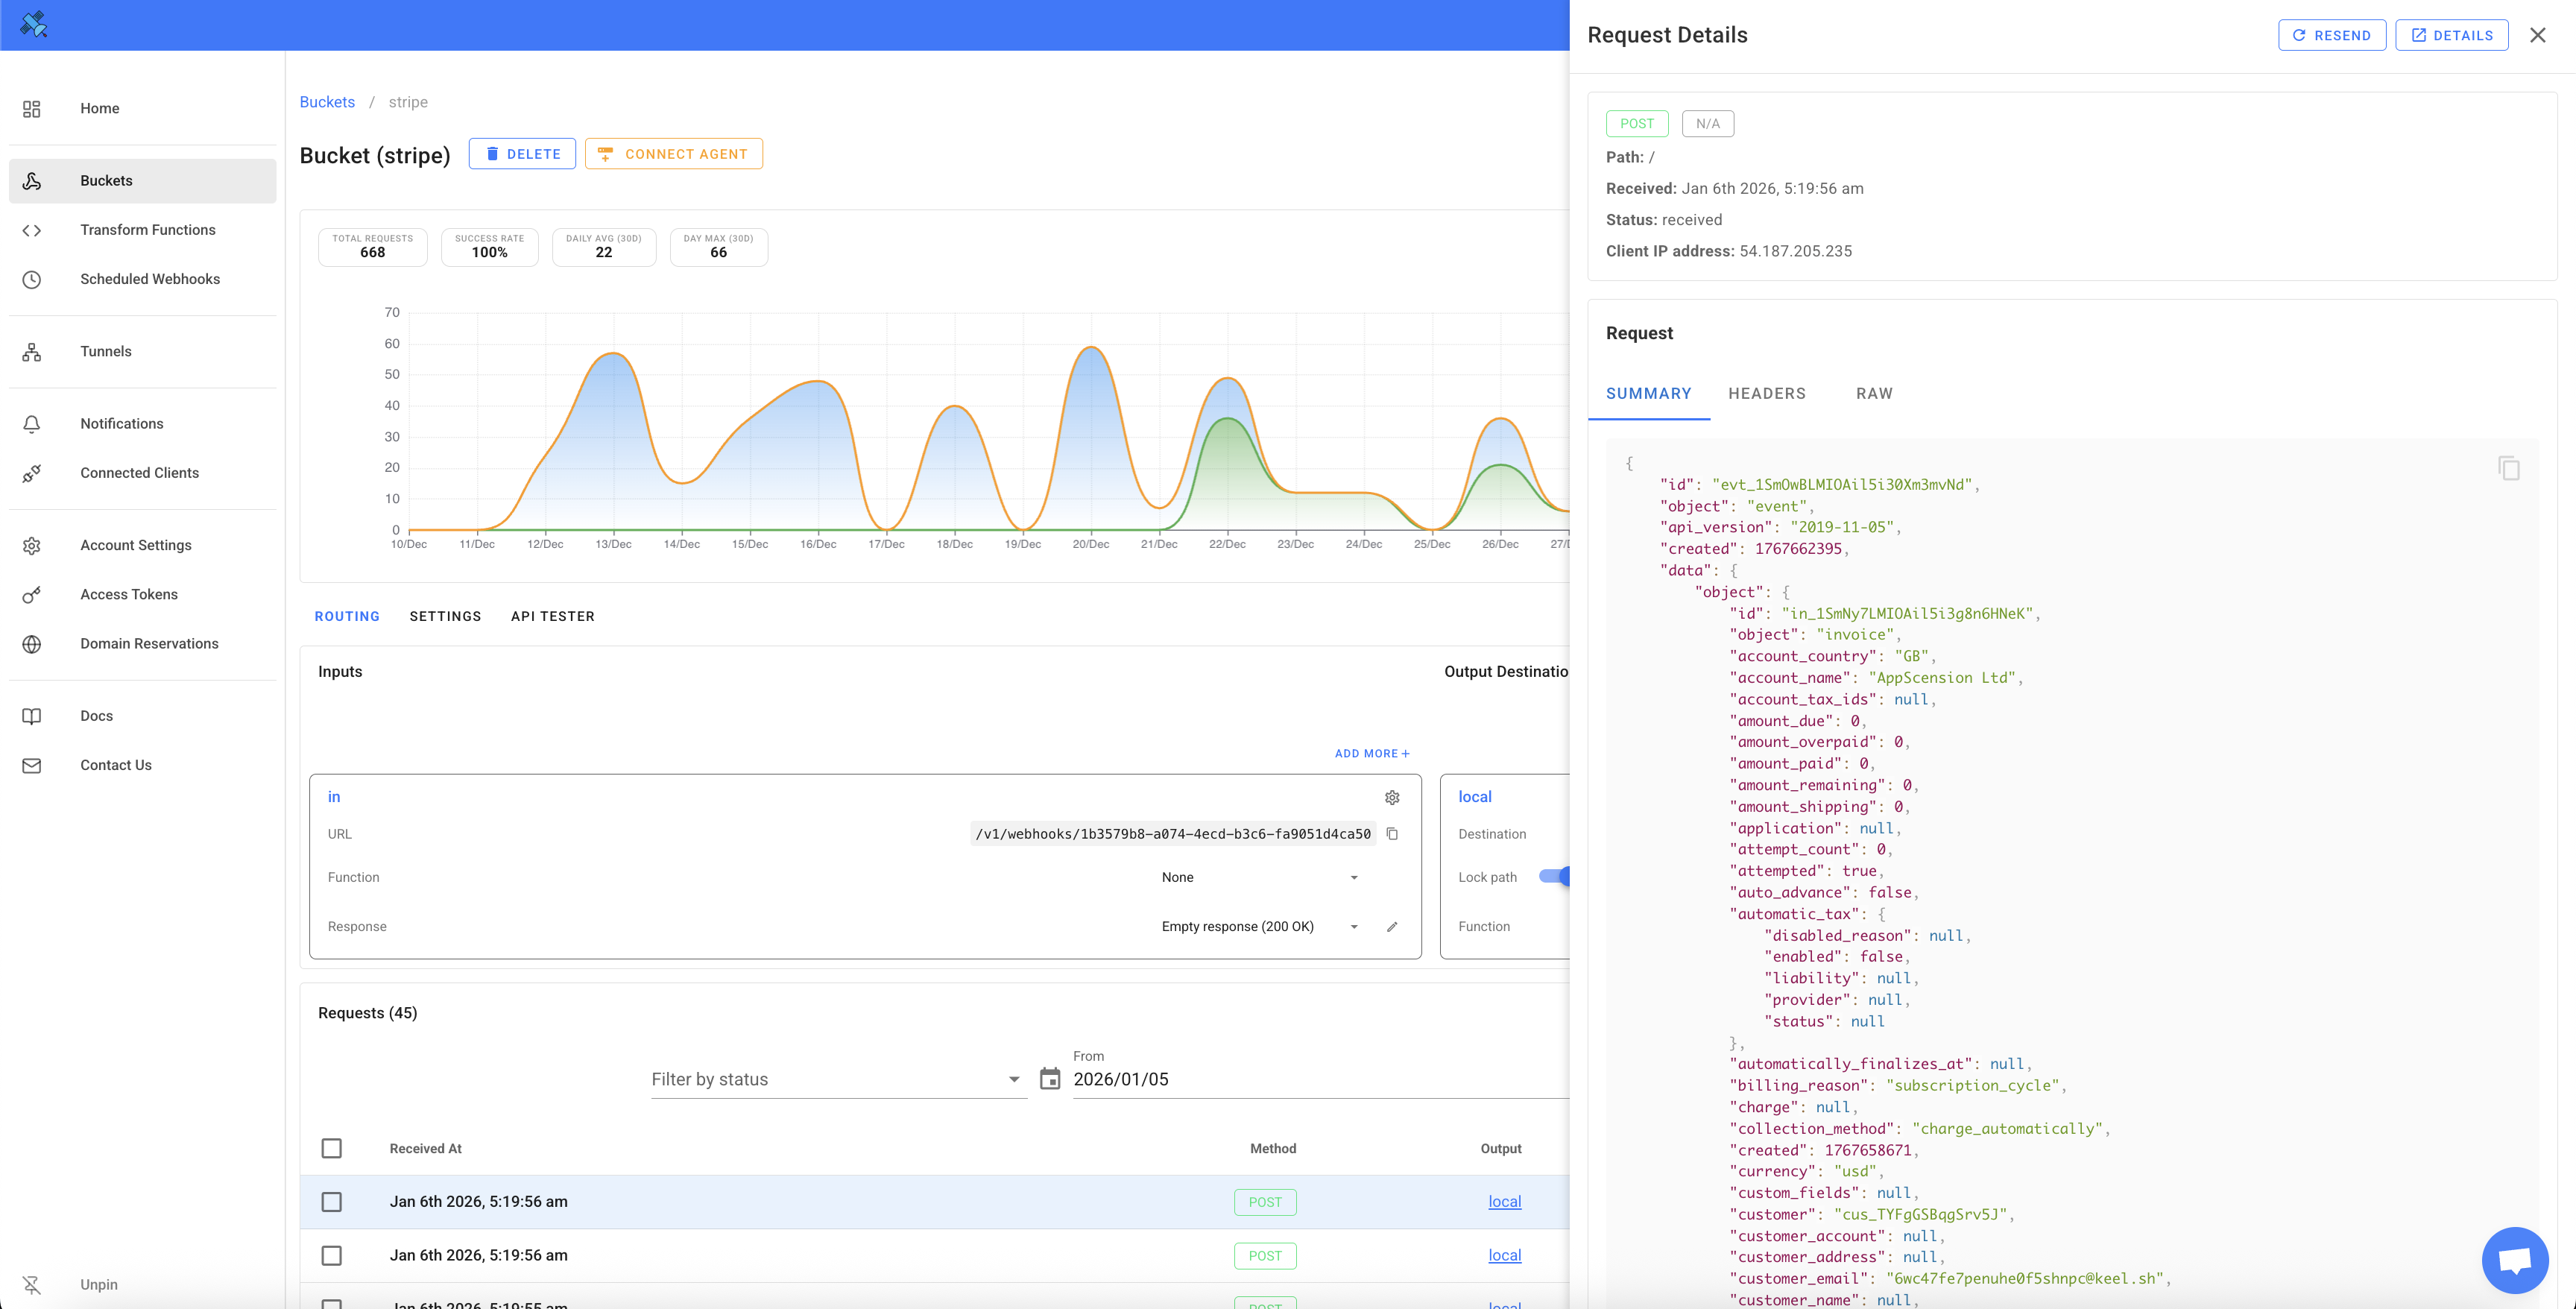Select all requests via header checkbox
The width and height of the screenshot is (2576, 1309).
332,1148
